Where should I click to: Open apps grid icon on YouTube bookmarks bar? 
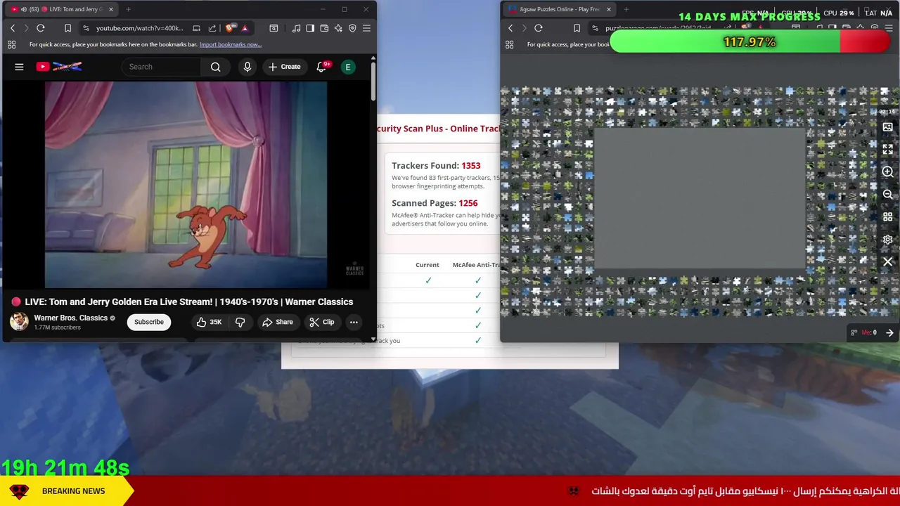[x=11, y=44]
